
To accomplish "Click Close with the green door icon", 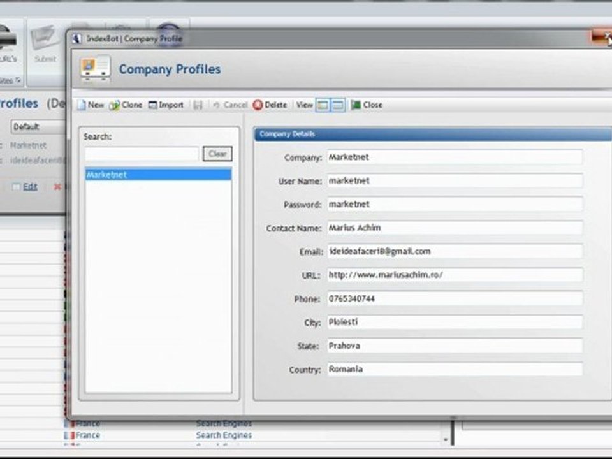I will pos(367,105).
